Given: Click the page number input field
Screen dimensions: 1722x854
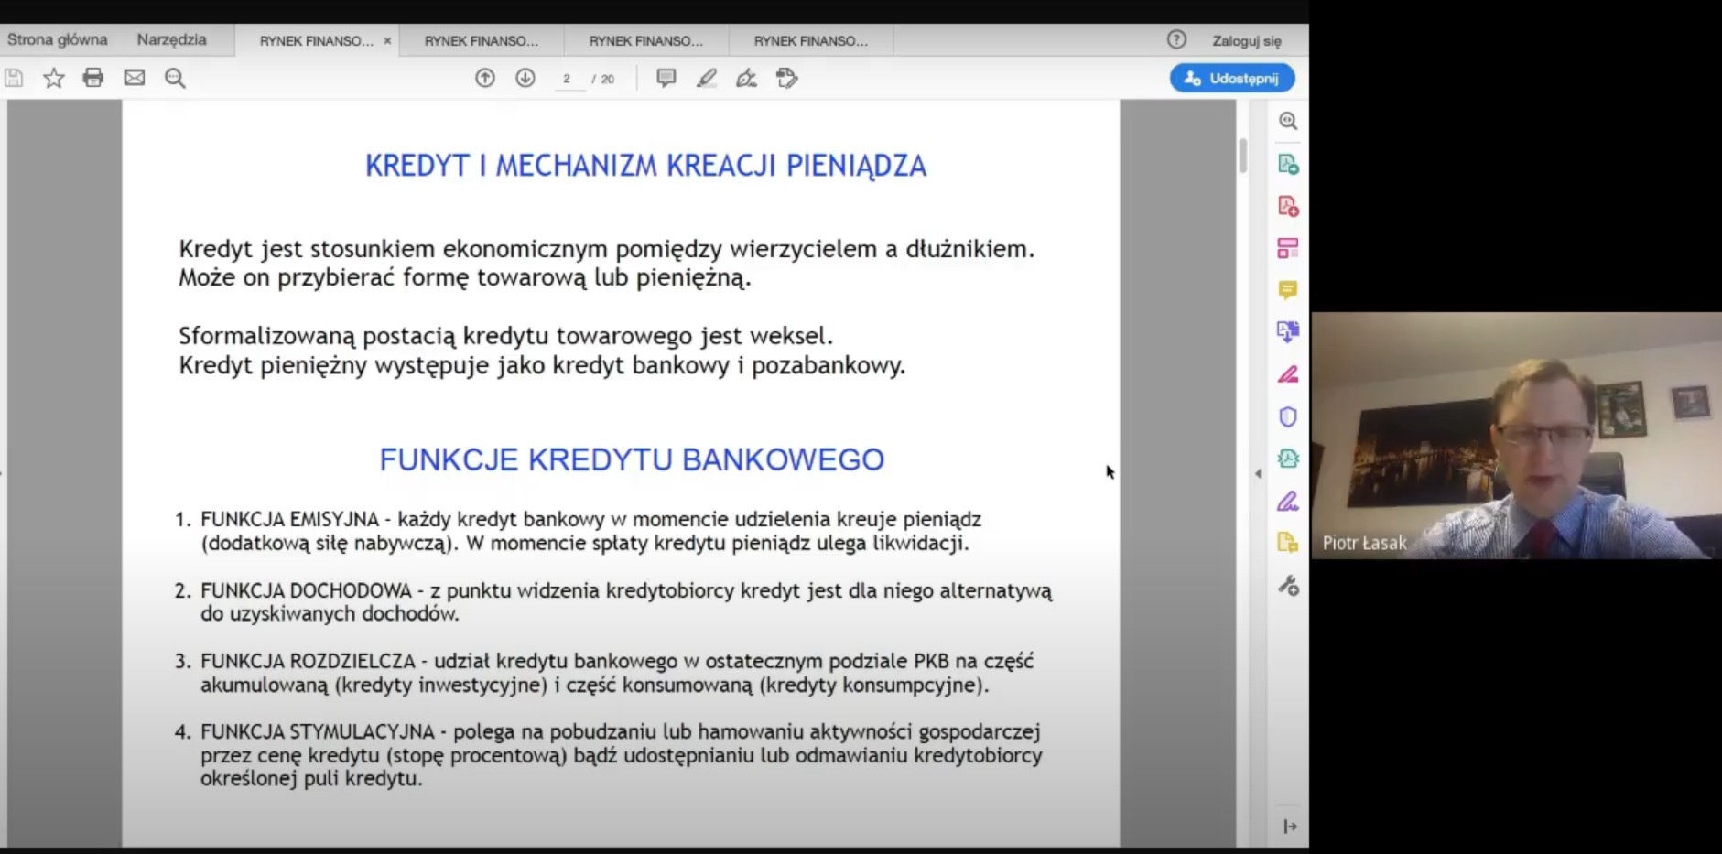Looking at the screenshot, I should (568, 79).
